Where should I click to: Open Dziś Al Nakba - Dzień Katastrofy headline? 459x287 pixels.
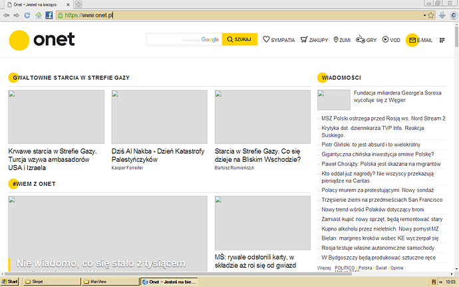coord(158,155)
